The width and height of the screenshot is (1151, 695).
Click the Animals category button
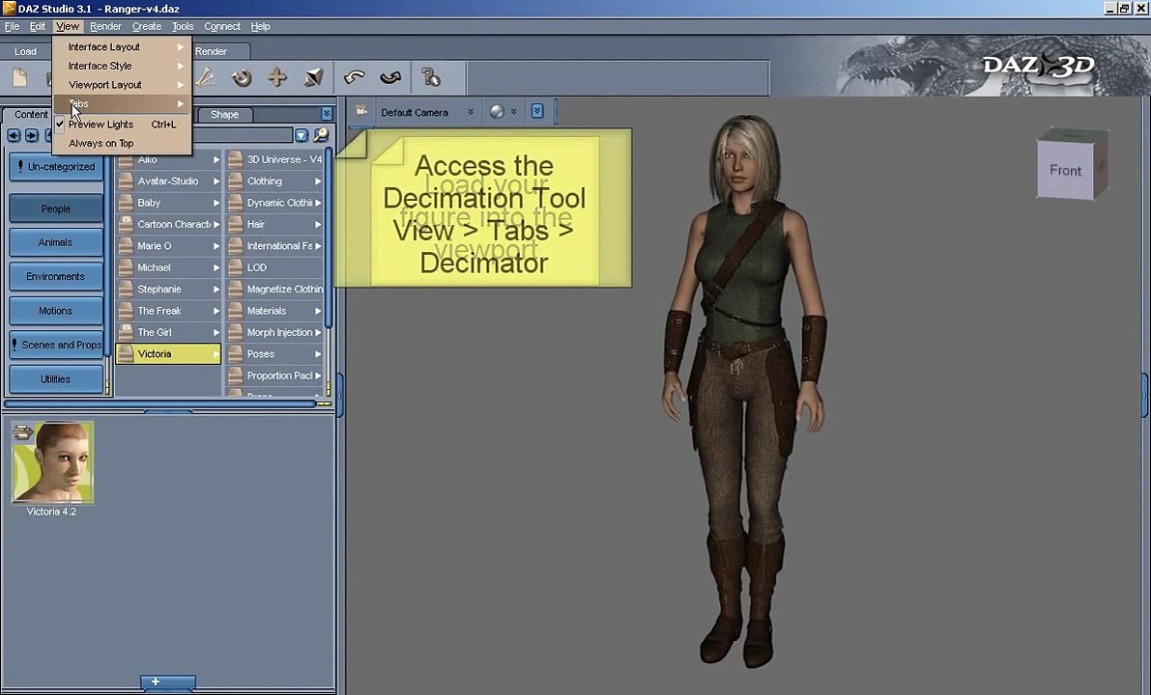click(x=56, y=242)
